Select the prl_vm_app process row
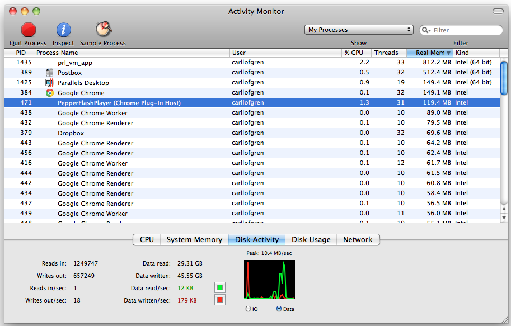This screenshot has height=326, width=511. (x=252, y=63)
